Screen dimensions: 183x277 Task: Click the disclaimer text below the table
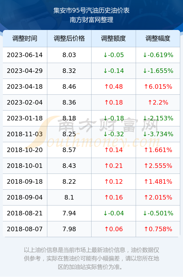[x=91, y=258]
